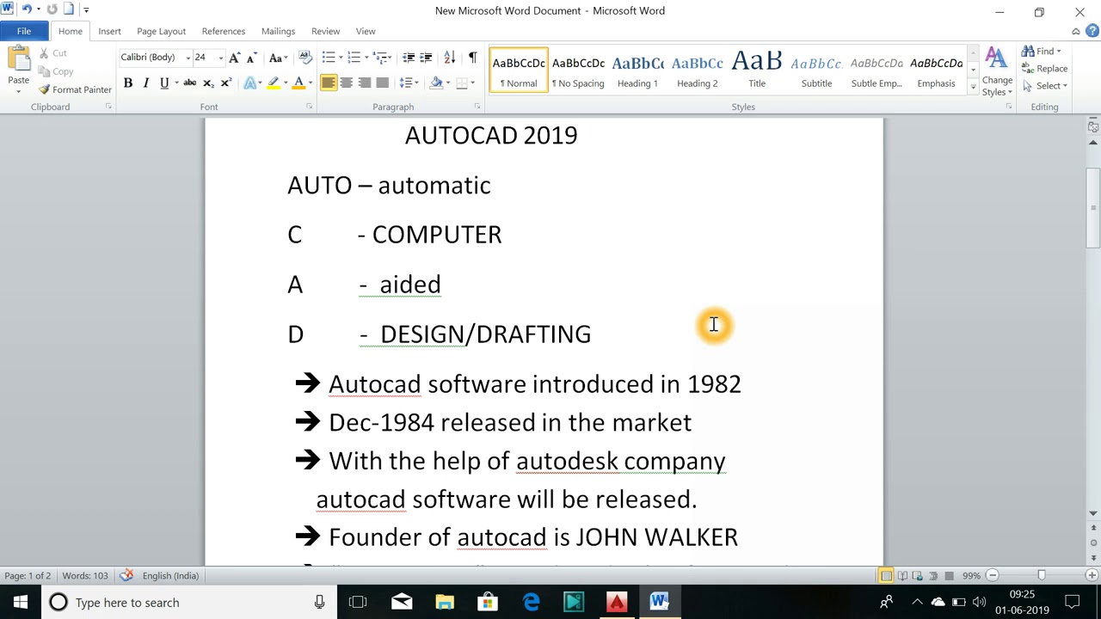Click Shrink Font icon
This screenshot has height=619, width=1101.
(x=251, y=58)
